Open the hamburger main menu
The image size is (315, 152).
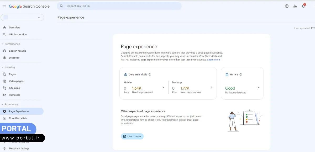coord(4,6)
